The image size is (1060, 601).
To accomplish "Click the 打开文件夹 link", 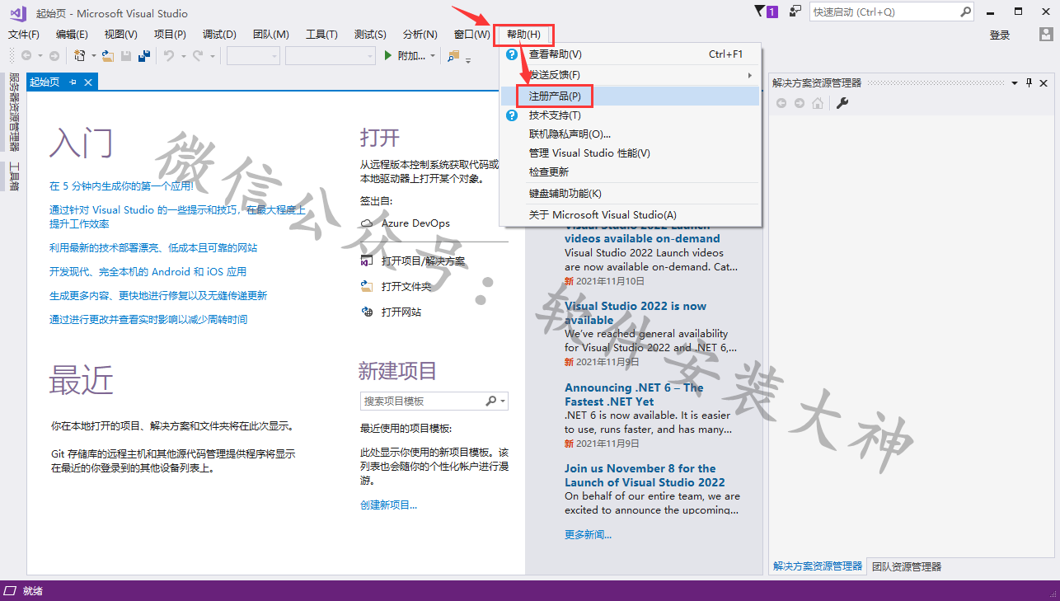I will pos(406,286).
